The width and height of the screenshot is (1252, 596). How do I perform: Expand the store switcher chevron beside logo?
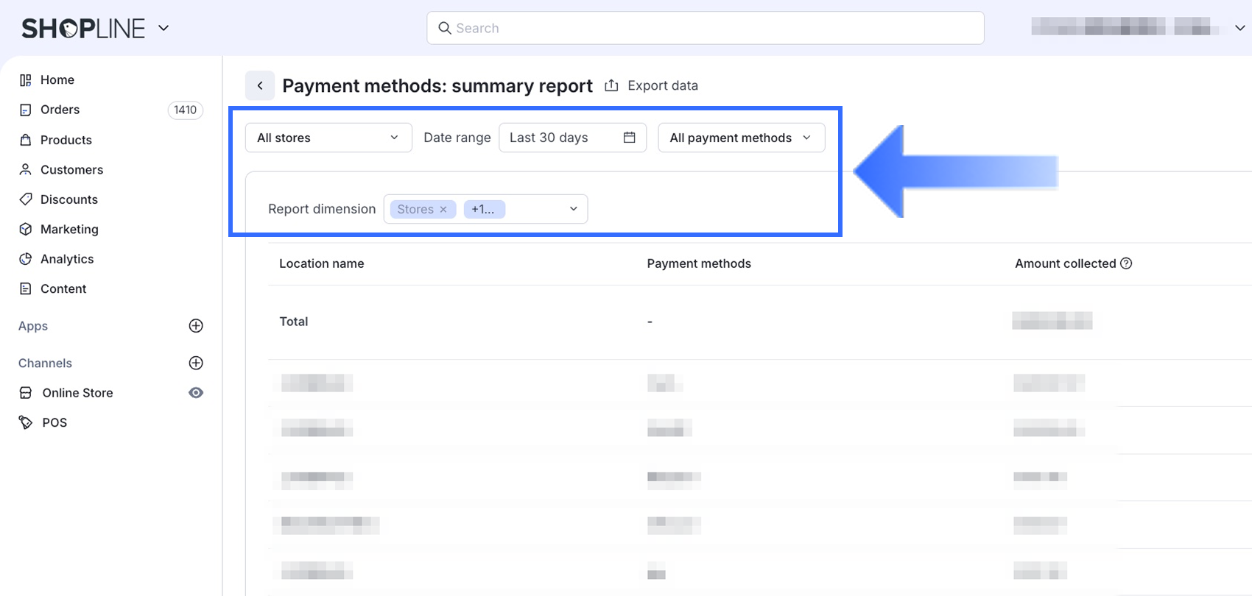(x=163, y=29)
